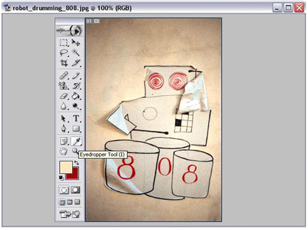This screenshot has height=230, width=308.
Task: Select the Magic Wand tool
Action: [76, 53]
